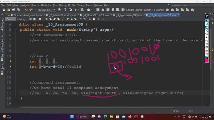Click the globe web search toolbar icon
This screenshot has width=214, height=120.
pos(60,10)
